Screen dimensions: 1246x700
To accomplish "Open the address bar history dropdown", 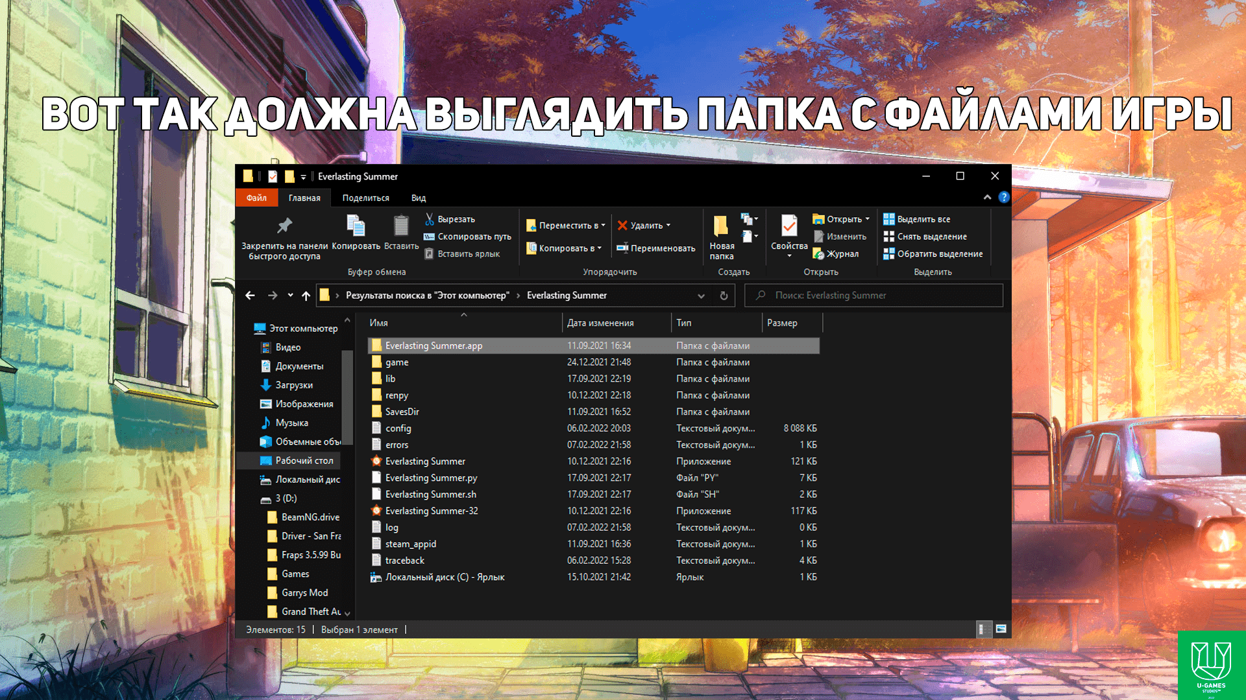I will point(701,296).
